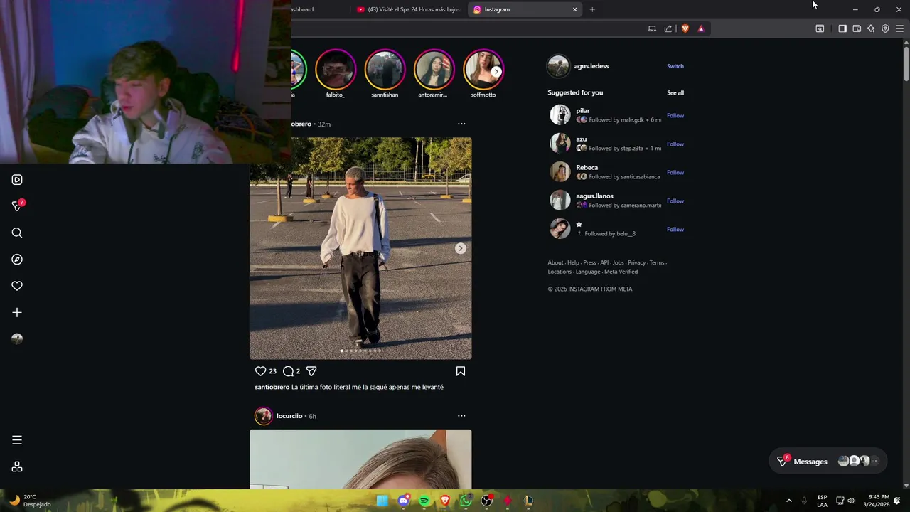Open OBS Studio from the taskbar
The width and height of the screenshot is (910, 512).
point(487,501)
